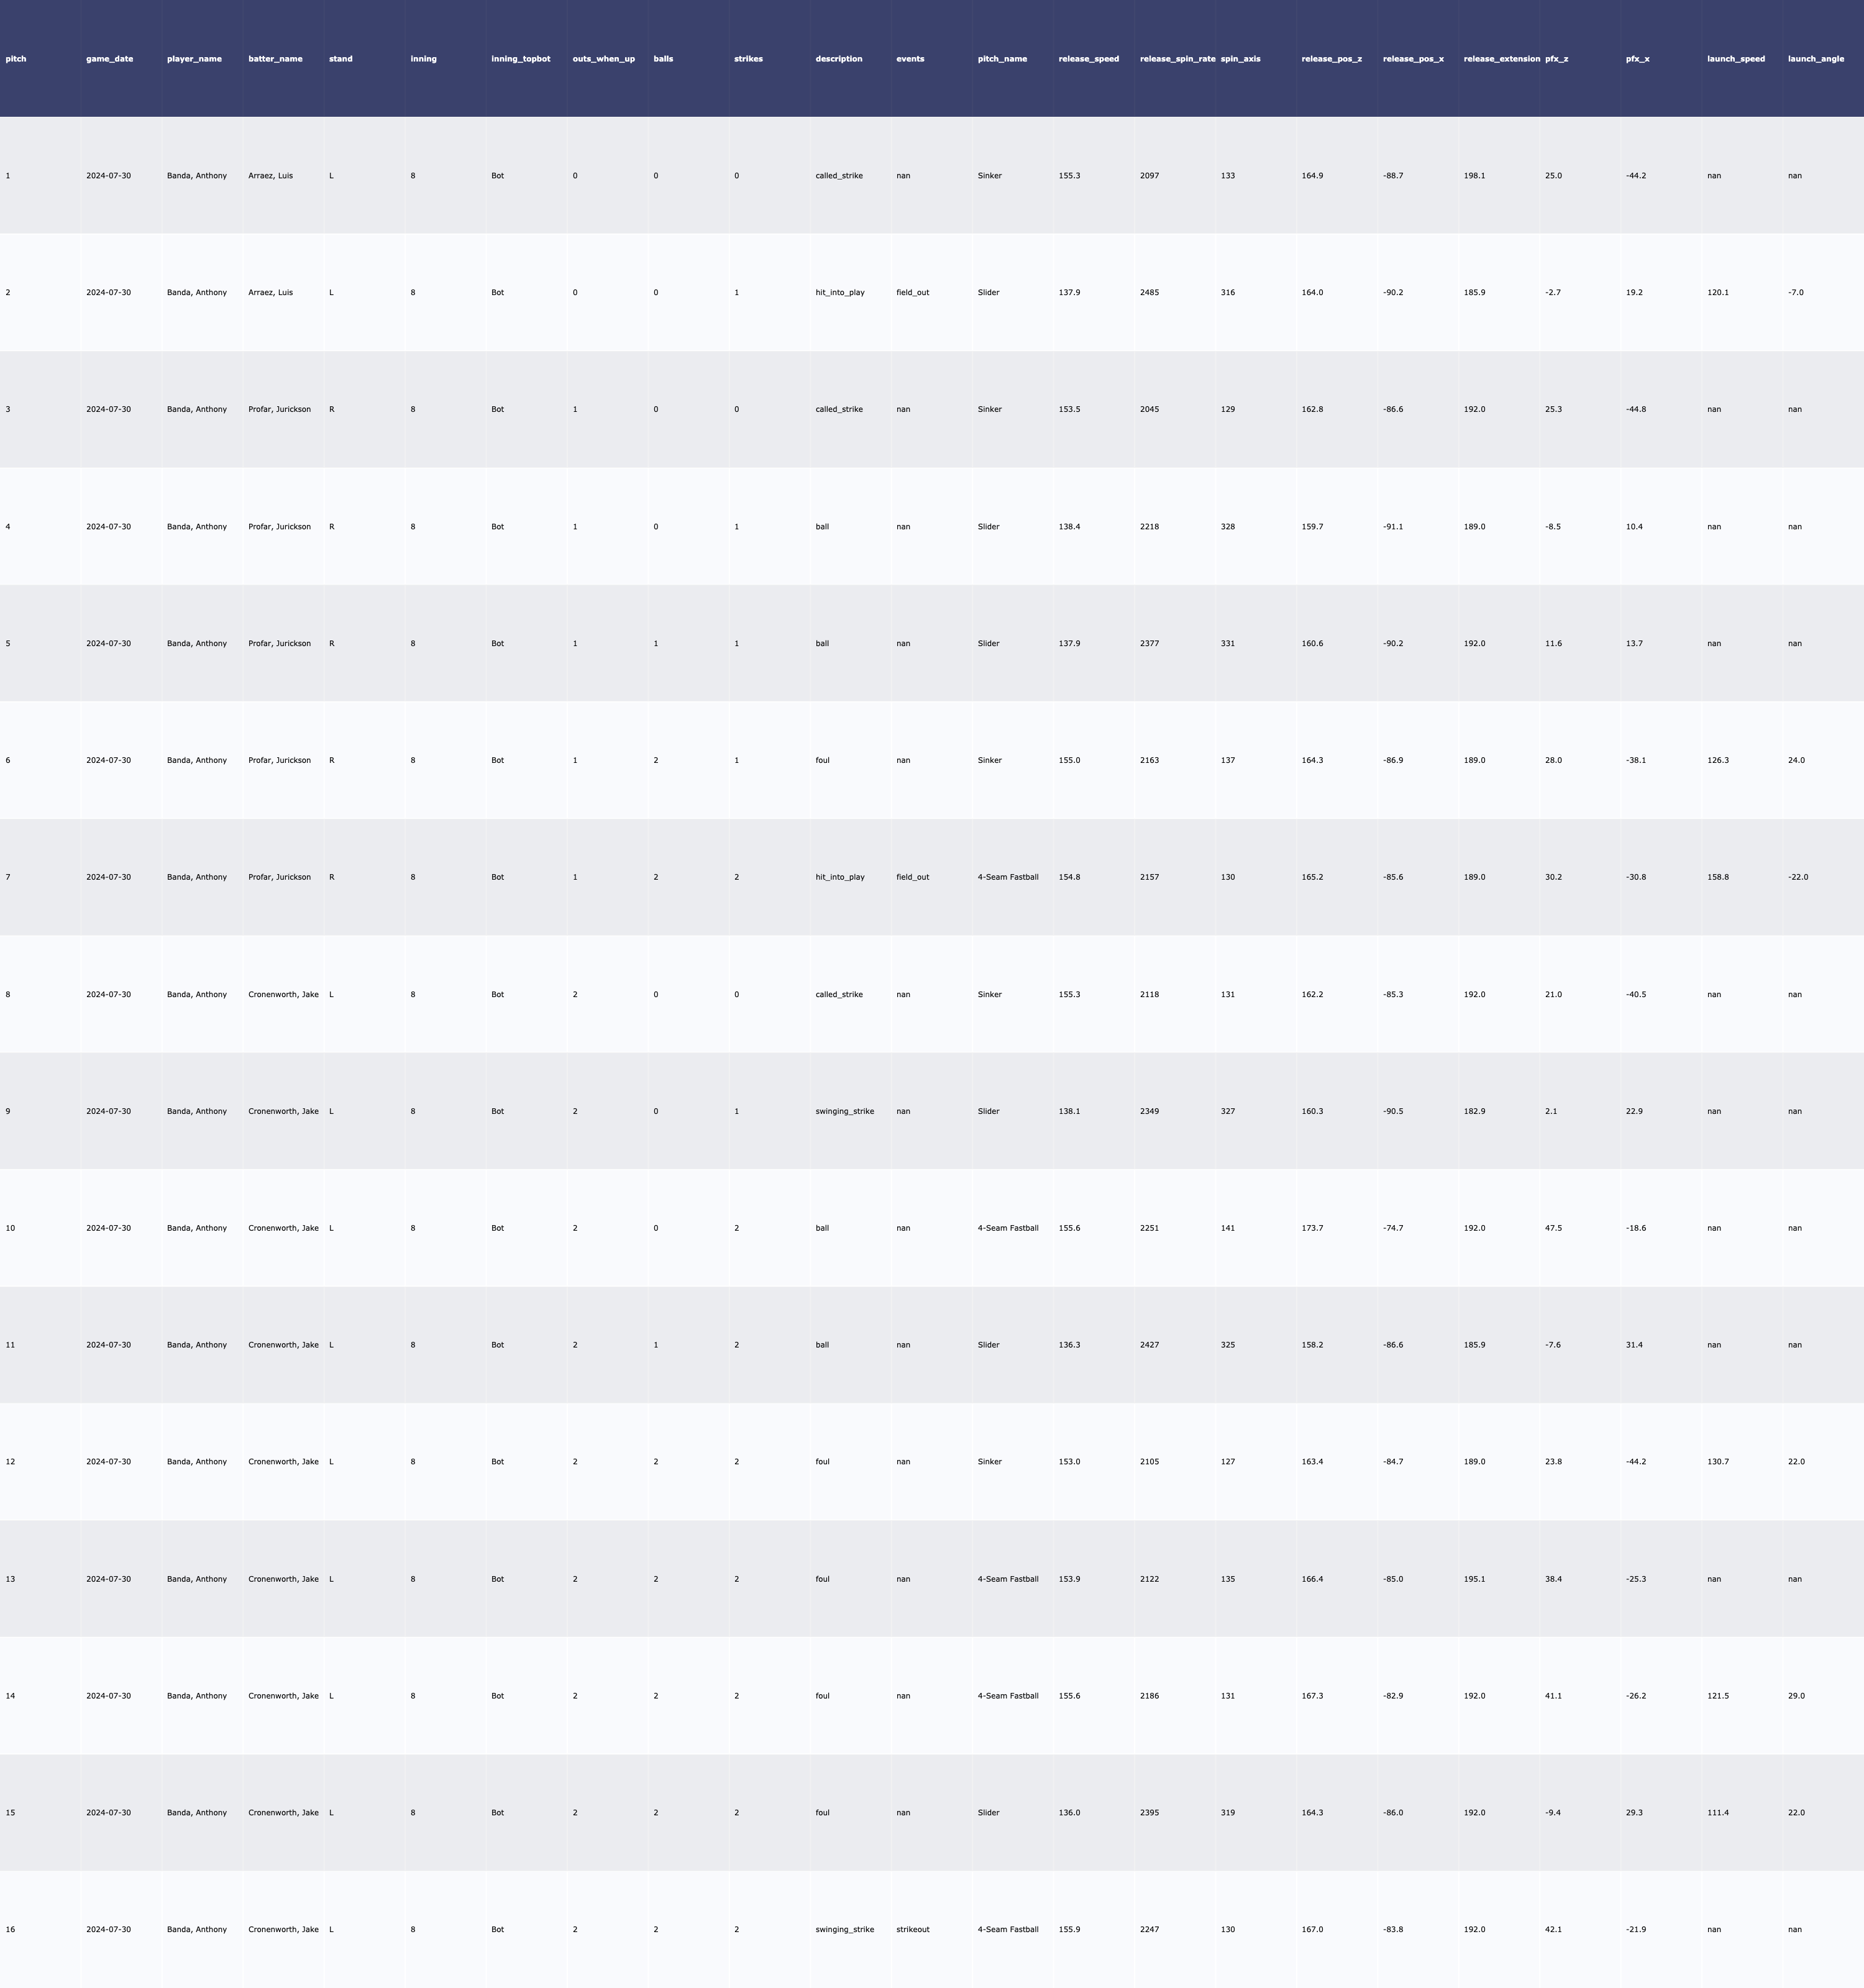This screenshot has height=1988, width=1864.
Task: Click the release_speed column header
Action: (1088, 59)
